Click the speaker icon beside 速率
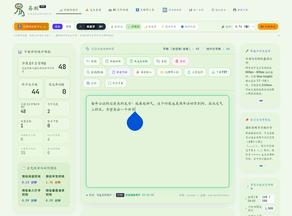 pos(223,27)
